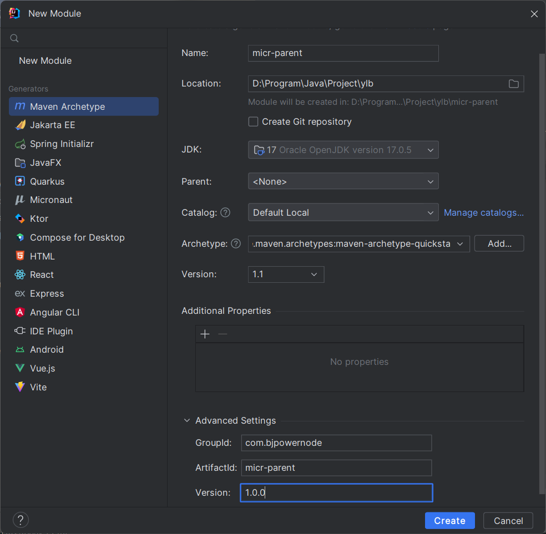Add a property with plus icon

[x=205, y=334]
